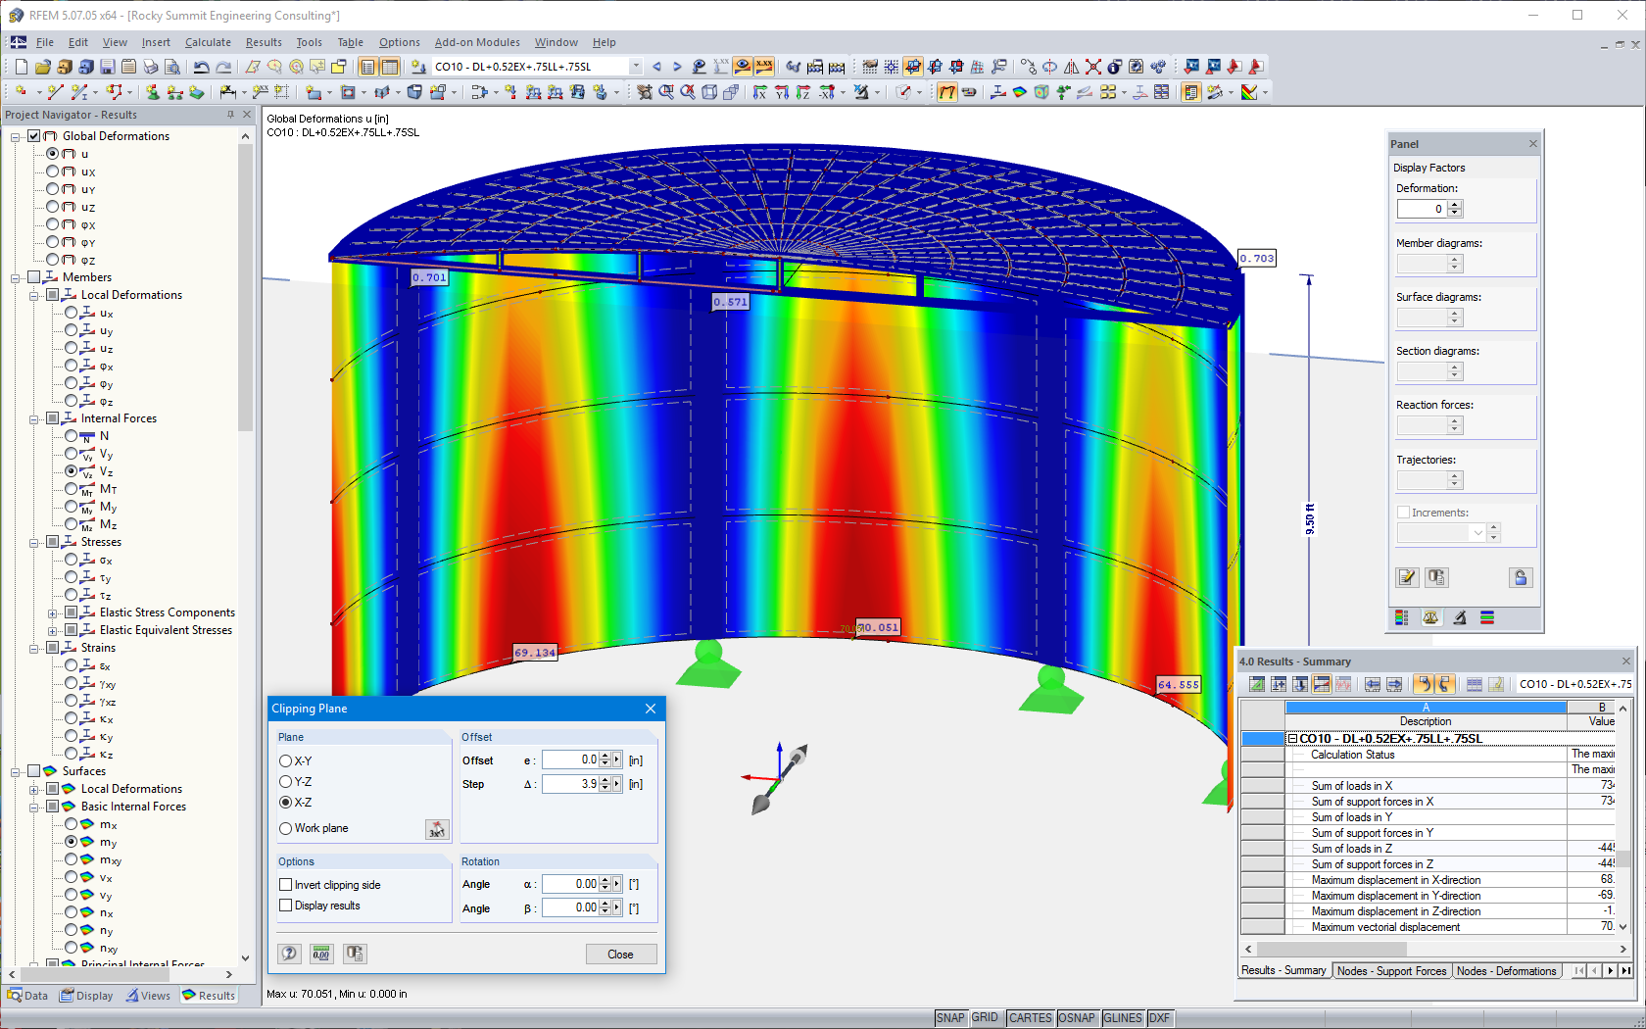The height and width of the screenshot is (1029, 1646).
Task: Select the N internal force radio button
Action: click(72, 436)
